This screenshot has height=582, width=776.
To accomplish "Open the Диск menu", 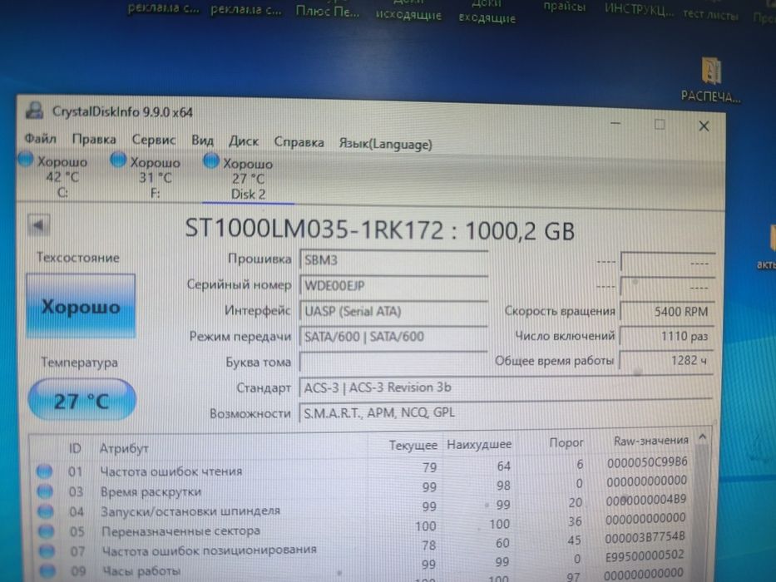I will pos(244,141).
